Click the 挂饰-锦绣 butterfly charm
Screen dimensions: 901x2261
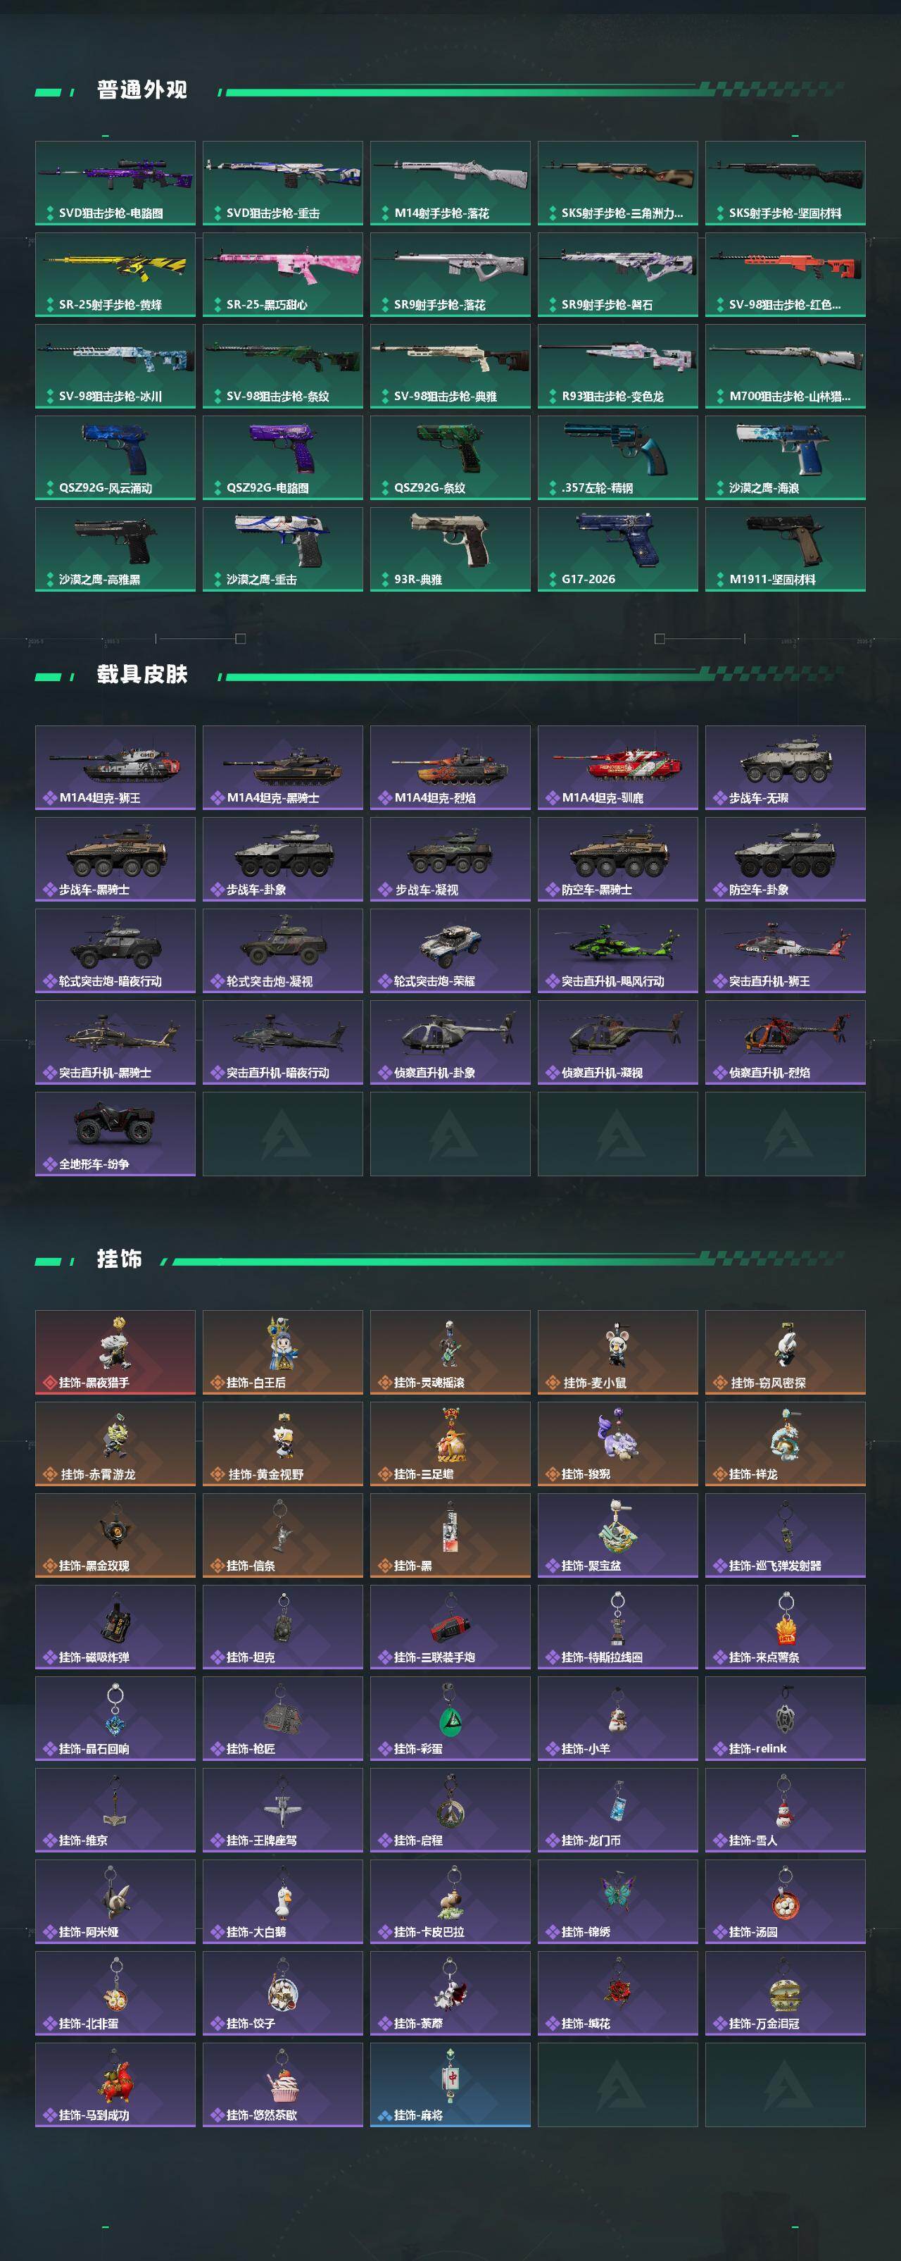point(617,1901)
